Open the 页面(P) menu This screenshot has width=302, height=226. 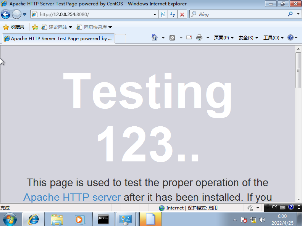point(224,38)
